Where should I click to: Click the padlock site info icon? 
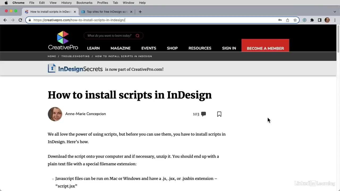click(x=30, y=20)
